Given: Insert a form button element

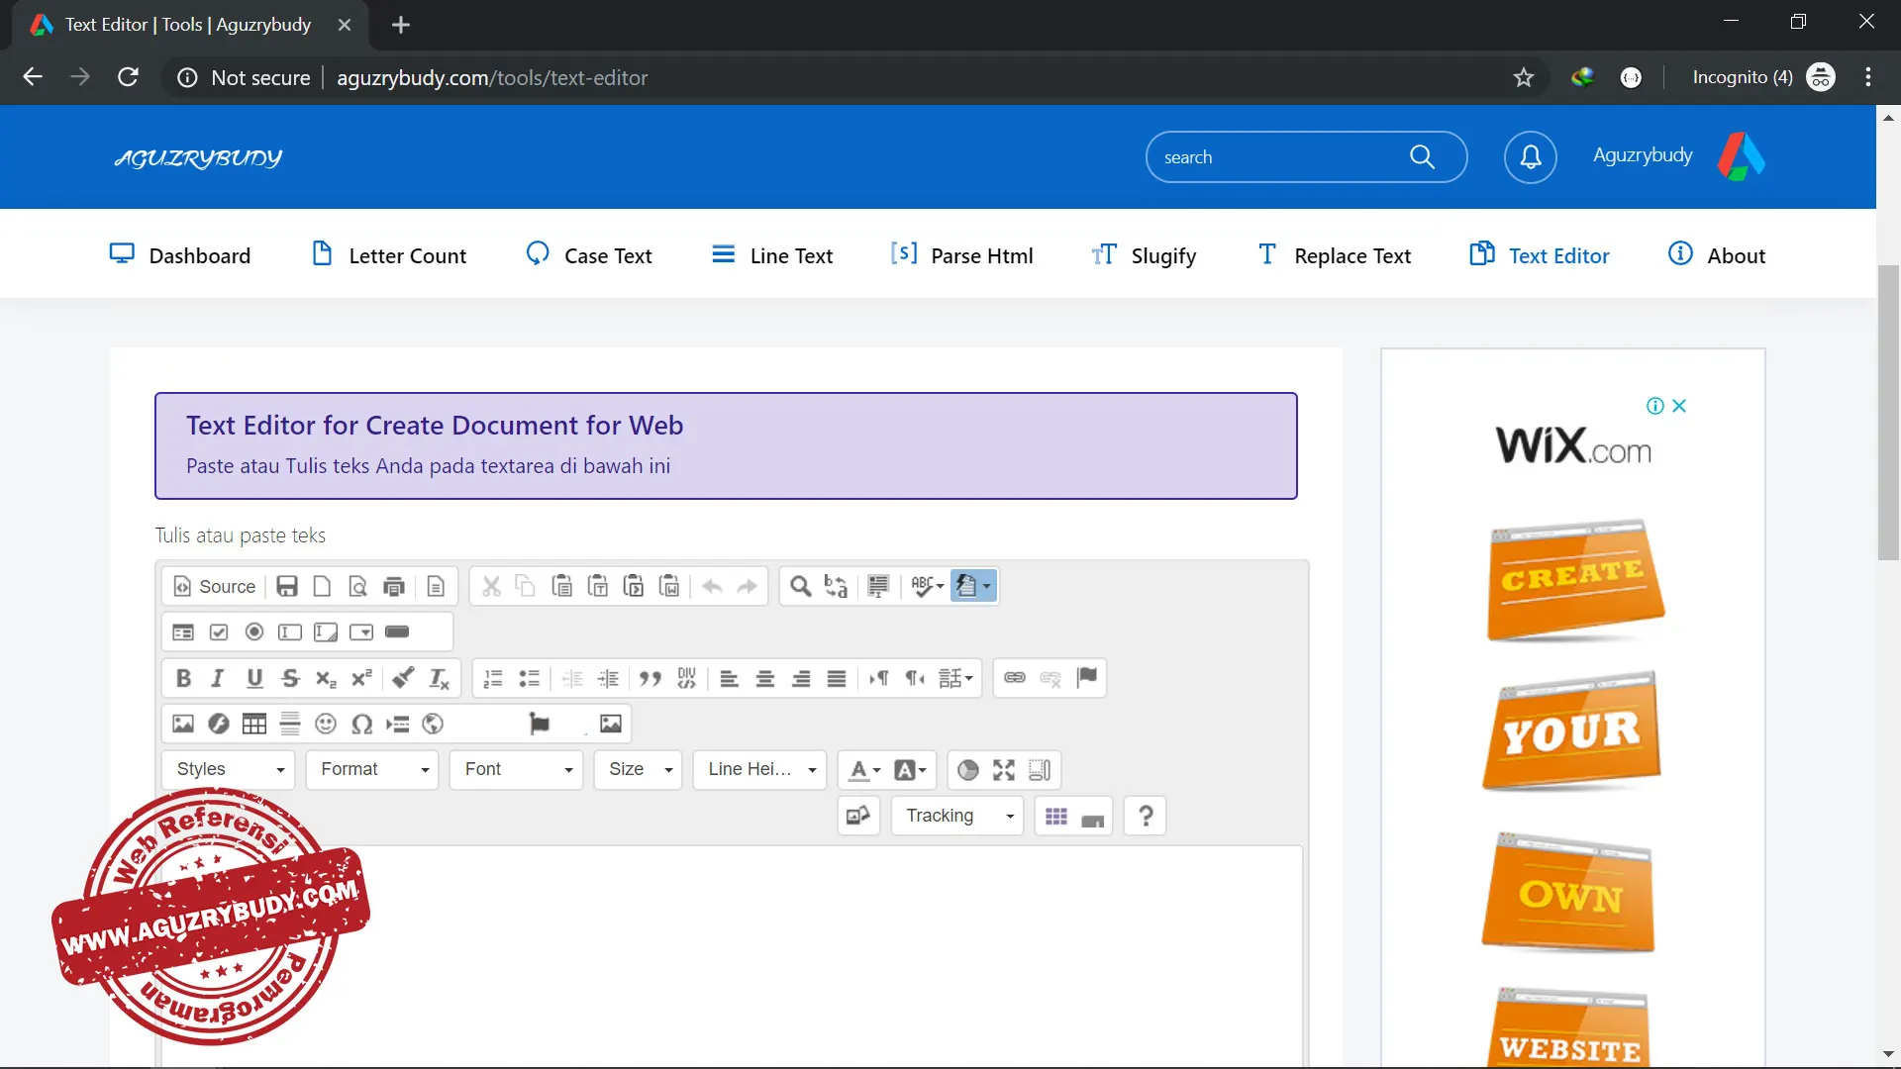Looking at the screenshot, I should [397, 632].
